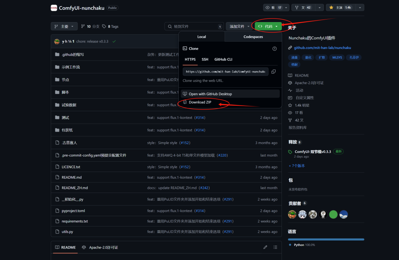Open the LICENCE.txt file
Image resolution: width=399 pixels, height=260 pixels.
pos(71,167)
